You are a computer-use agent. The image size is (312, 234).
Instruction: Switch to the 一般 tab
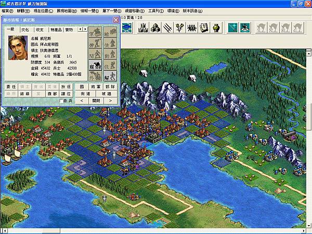click(x=11, y=30)
